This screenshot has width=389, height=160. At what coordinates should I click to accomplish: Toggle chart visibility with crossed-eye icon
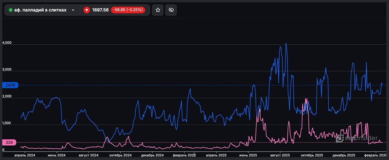170,10
